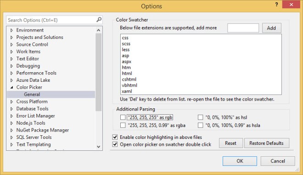The height and width of the screenshot is (175, 303).
Task: Select scss in the extensions list
Action: tap(126, 44)
